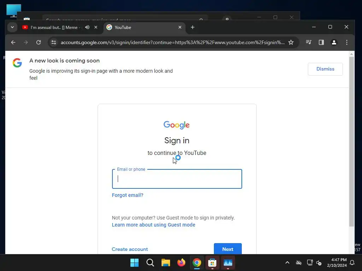Open the network status tray icon

tap(310, 263)
